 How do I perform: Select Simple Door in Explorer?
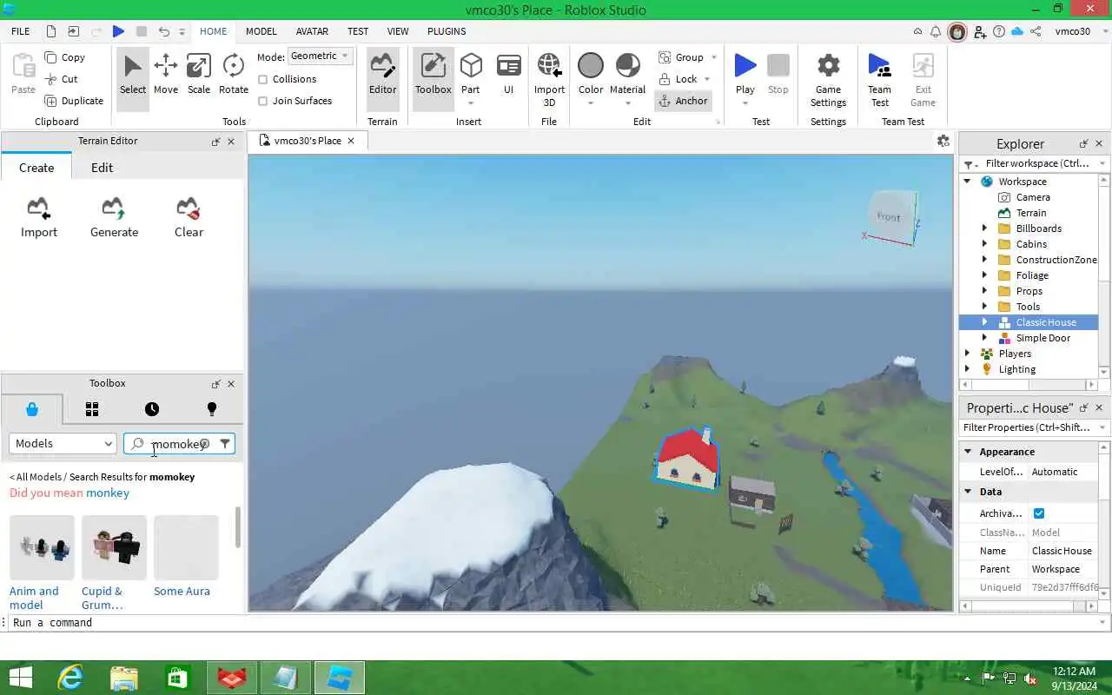[x=1042, y=338]
